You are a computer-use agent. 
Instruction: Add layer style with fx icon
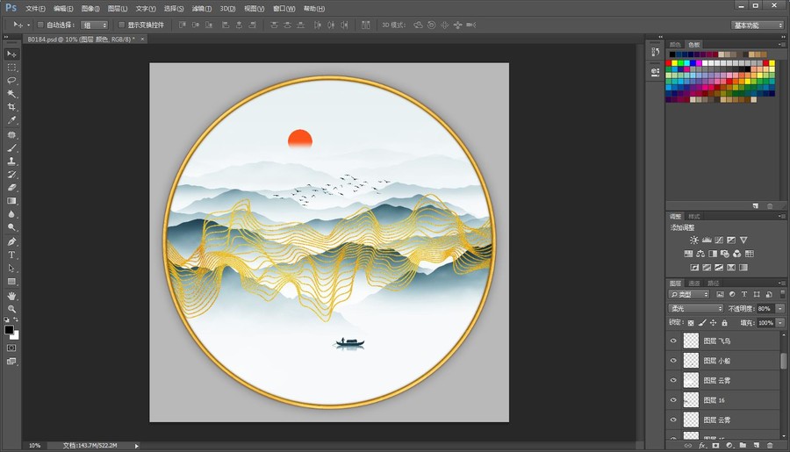click(702, 446)
